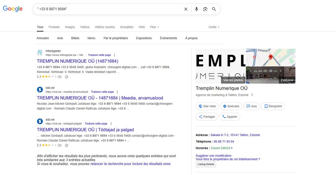
Task: Select the Tous tab
Action: coord(40,27)
